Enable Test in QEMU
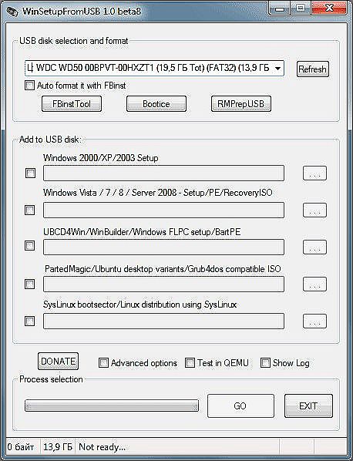 pos(190,363)
